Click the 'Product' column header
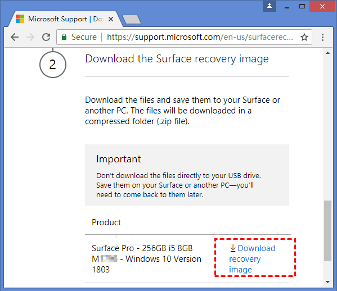Screen dimensions: 337x291 (x=106, y=222)
